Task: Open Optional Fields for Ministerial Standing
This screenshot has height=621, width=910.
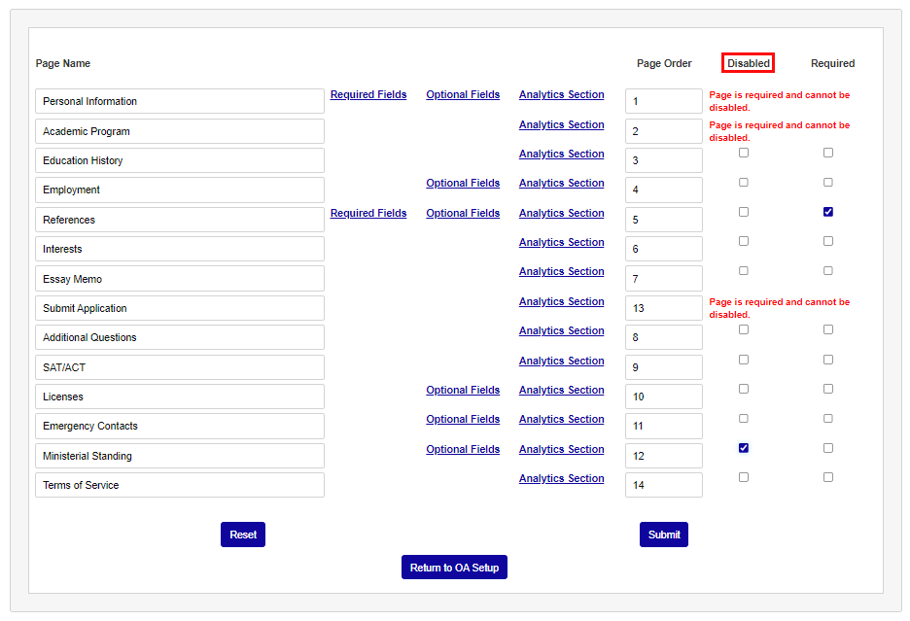Action: point(463,449)
